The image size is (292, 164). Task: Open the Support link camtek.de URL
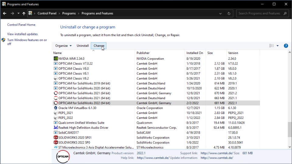point(217,153)
